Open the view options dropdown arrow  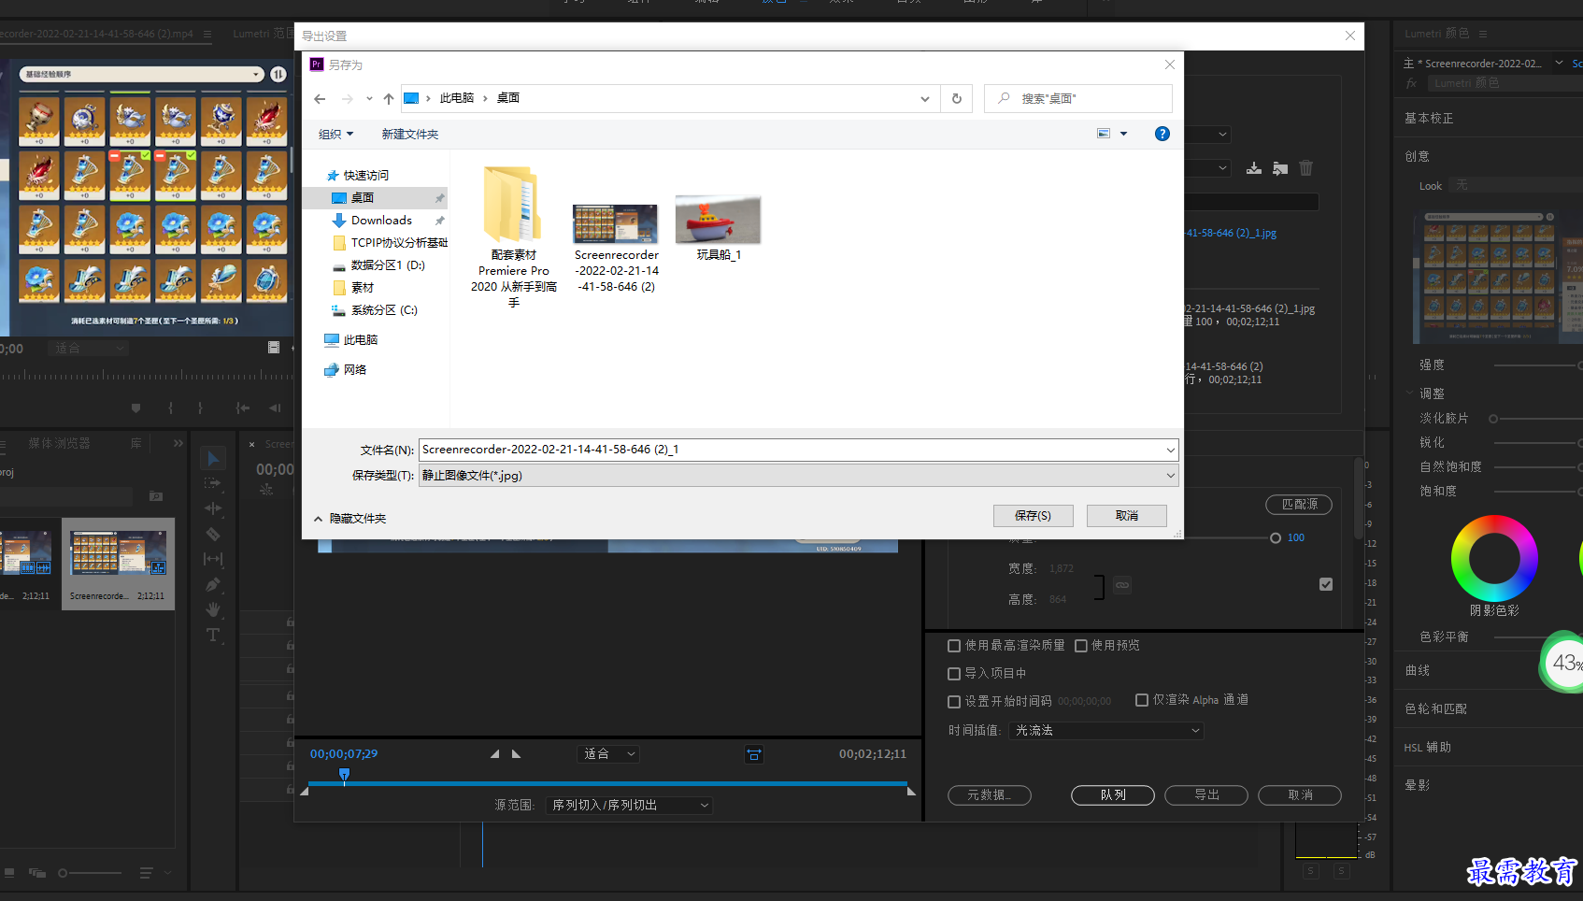pos(1123,134)
